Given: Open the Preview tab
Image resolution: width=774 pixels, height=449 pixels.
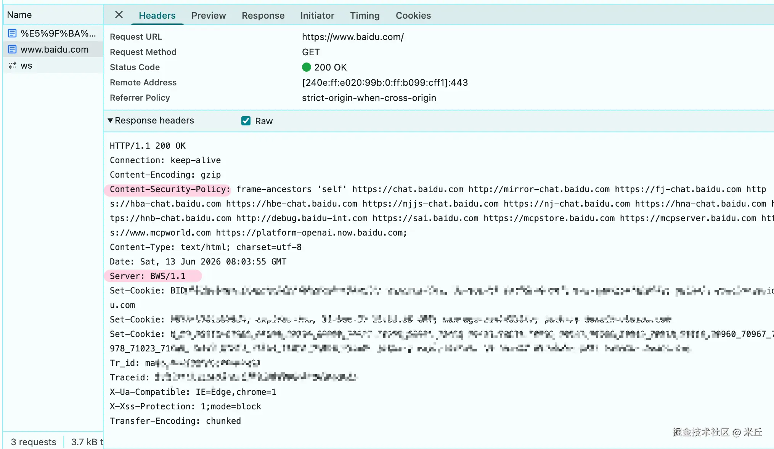Looking at the screenshot, I should tap(209, 16).
